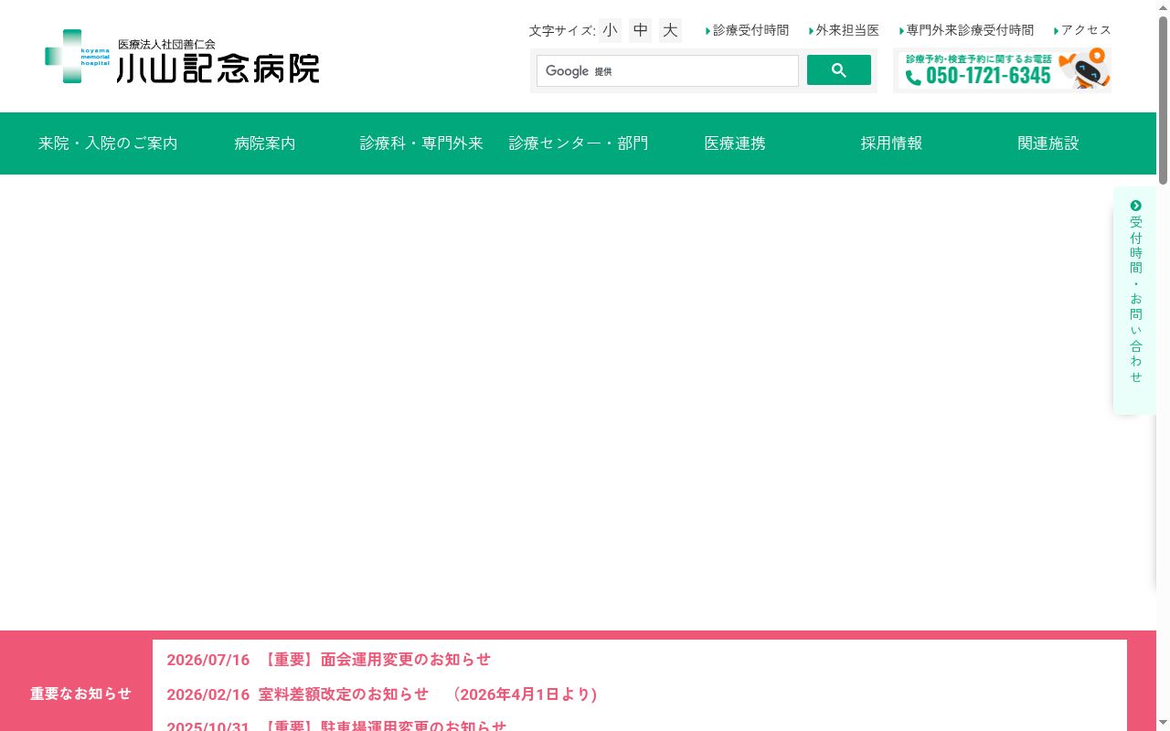Viewport: 1170px width, 731px height.
Task: Open 医療連携 menu
Action: 735,143
